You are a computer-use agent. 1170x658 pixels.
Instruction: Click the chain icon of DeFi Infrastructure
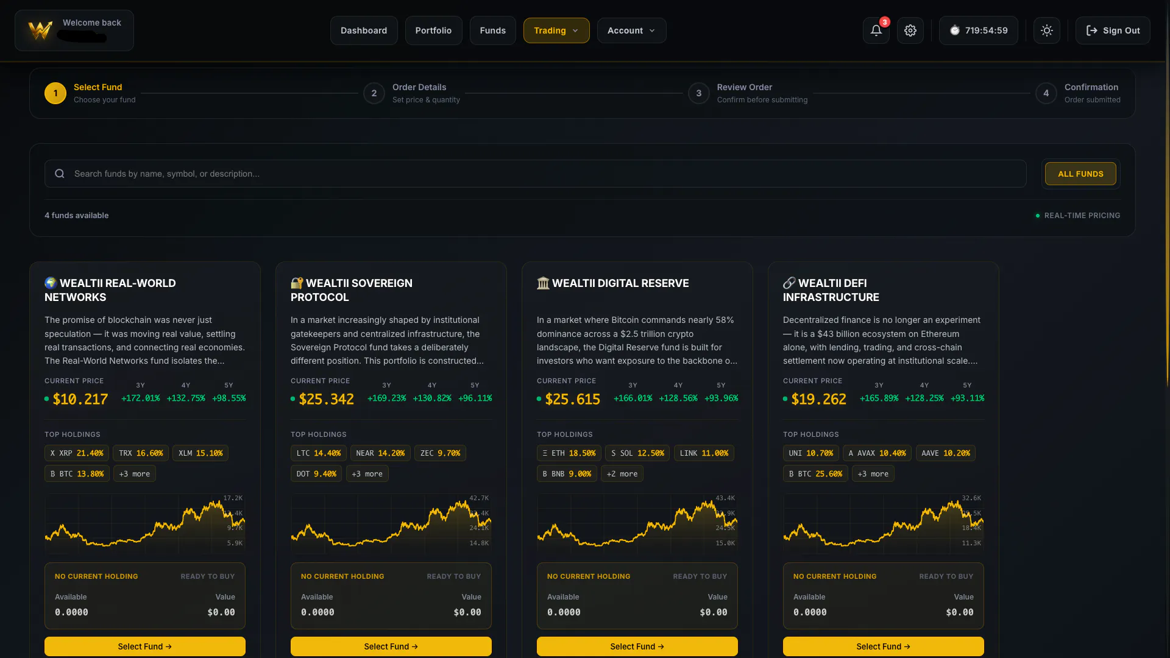click(x=789, y=283)
